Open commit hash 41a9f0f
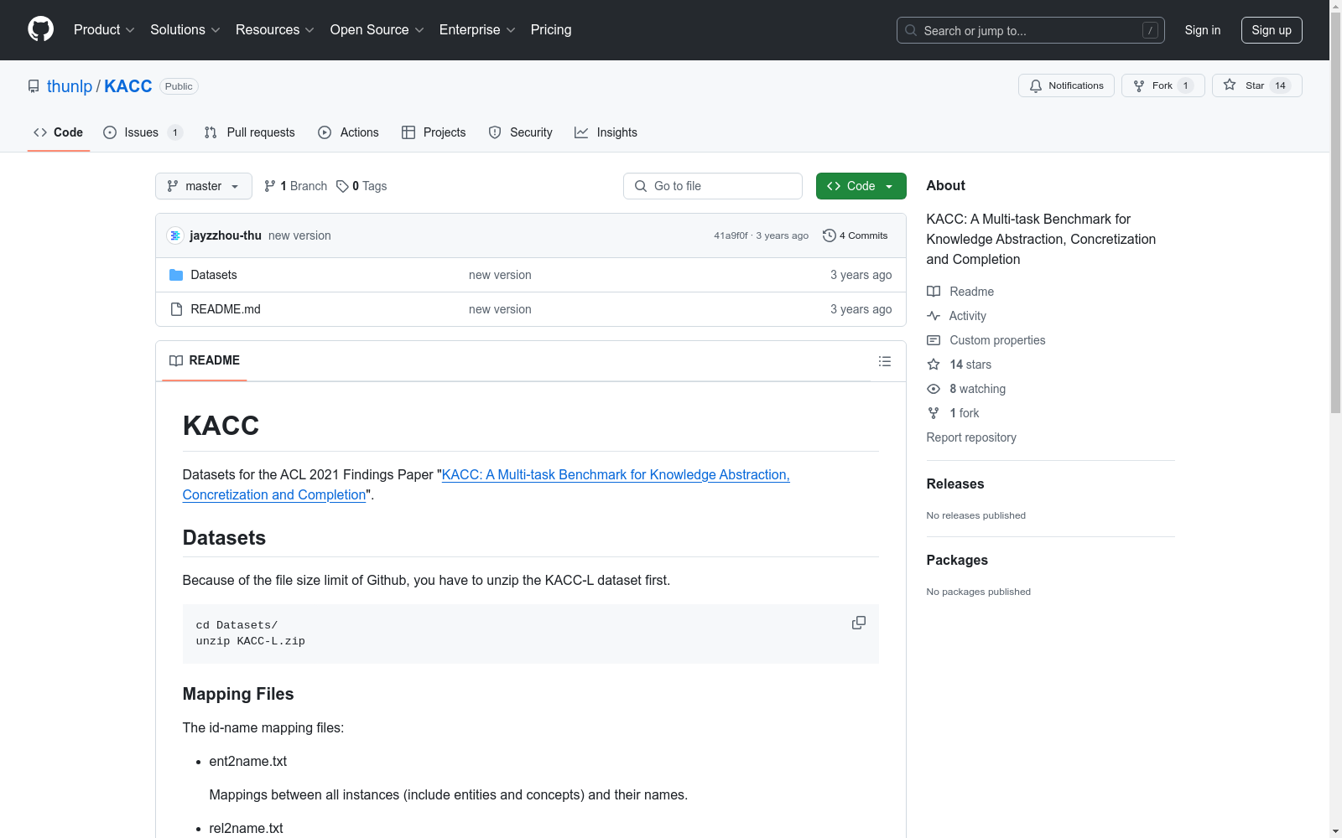The width and height of the screenshot is (1342, 838). click(x=731, y=235)
